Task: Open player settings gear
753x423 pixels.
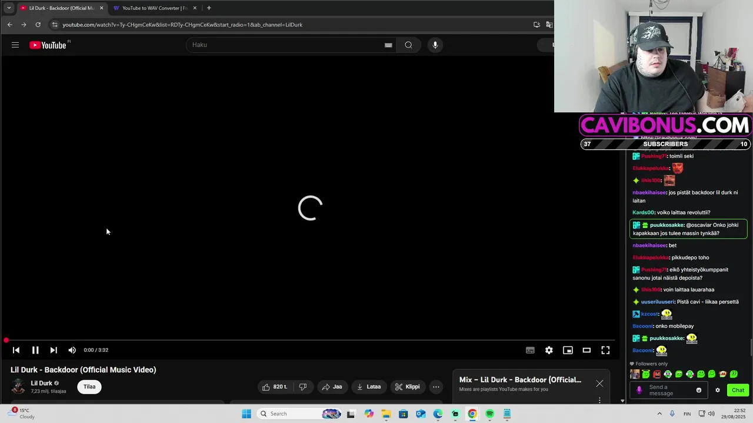Action: coord(549,350)
